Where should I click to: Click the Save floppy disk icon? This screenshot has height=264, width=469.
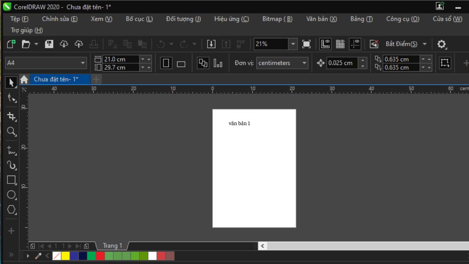[49, 44]
